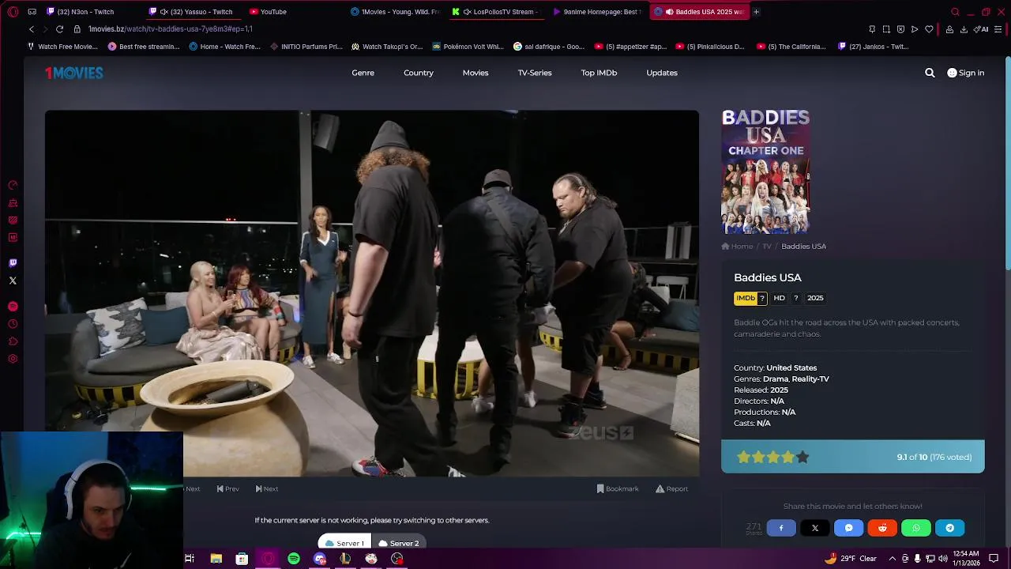Click the 1Movies logo
Viewport: 1011px width, 569px height.
coord(74,73)
